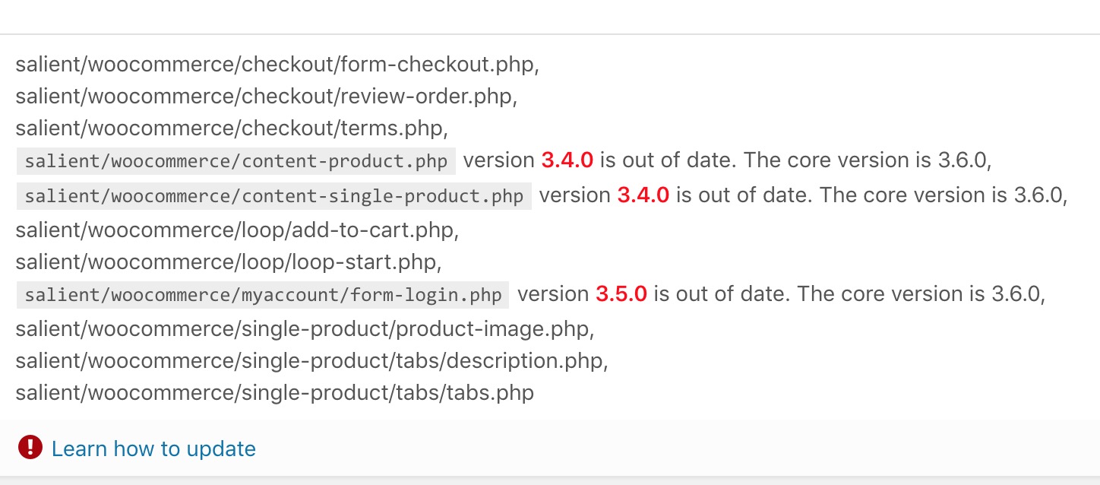Select the loop/loop-start.php template path
The height and width of the screenshot is (485, 1100).
click(228, 261)
